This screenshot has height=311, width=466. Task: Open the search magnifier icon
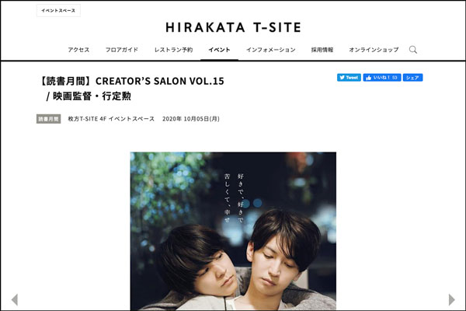pyautogui.click(x=413, y=50)
